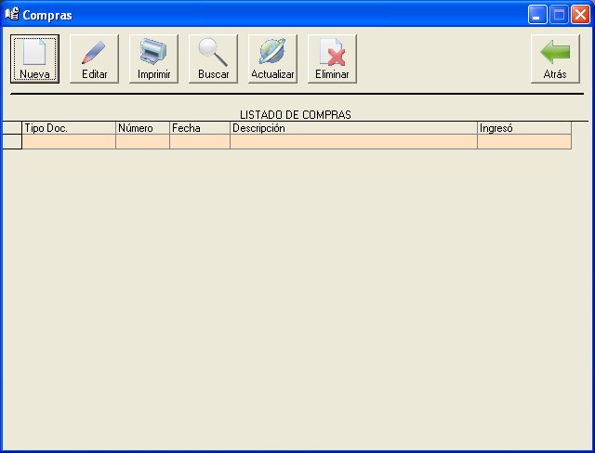Click the empty Fecha cell in first row
The height and width of the screenshot is (453, 595).
200,142
